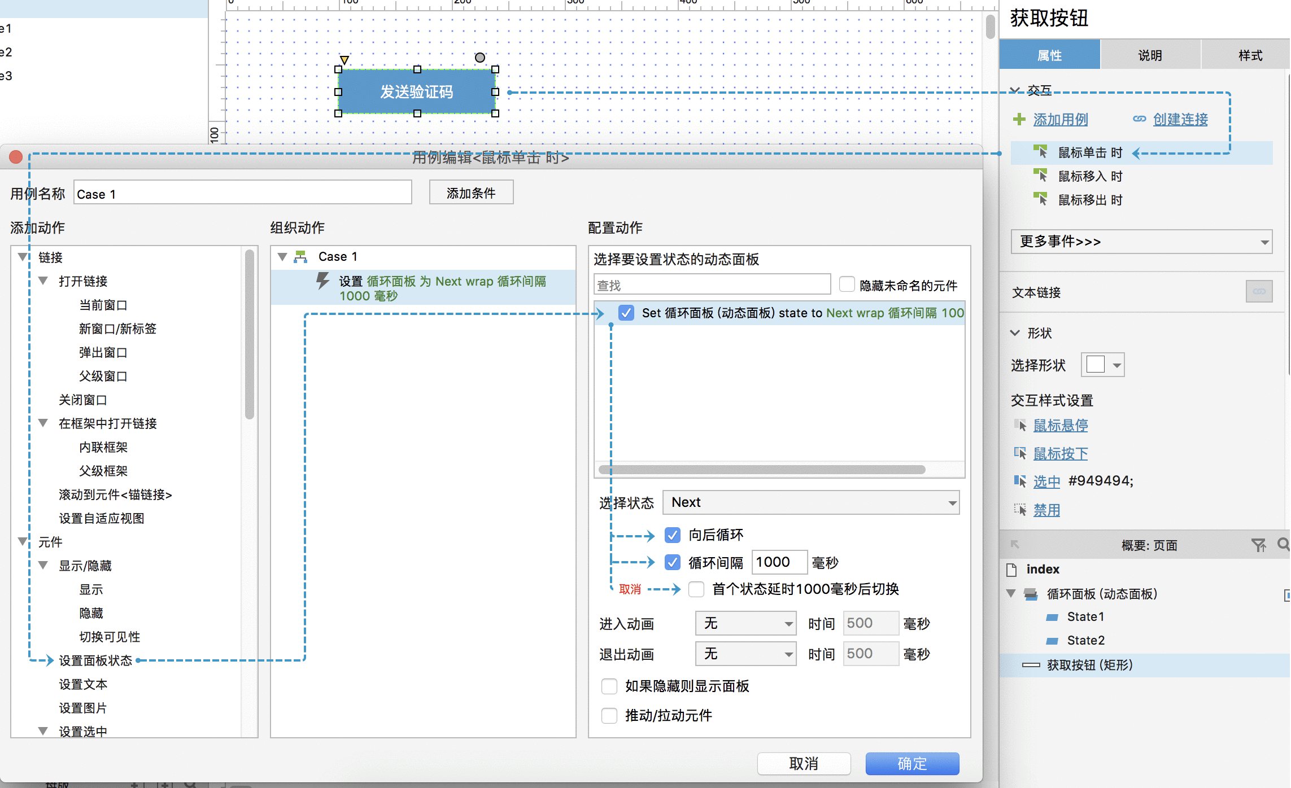Image resolution: width=1291 pixels, height=788 pixels.
Task: Click the chain link icon beside 创建连接
Action: (x=1140, y=119)
